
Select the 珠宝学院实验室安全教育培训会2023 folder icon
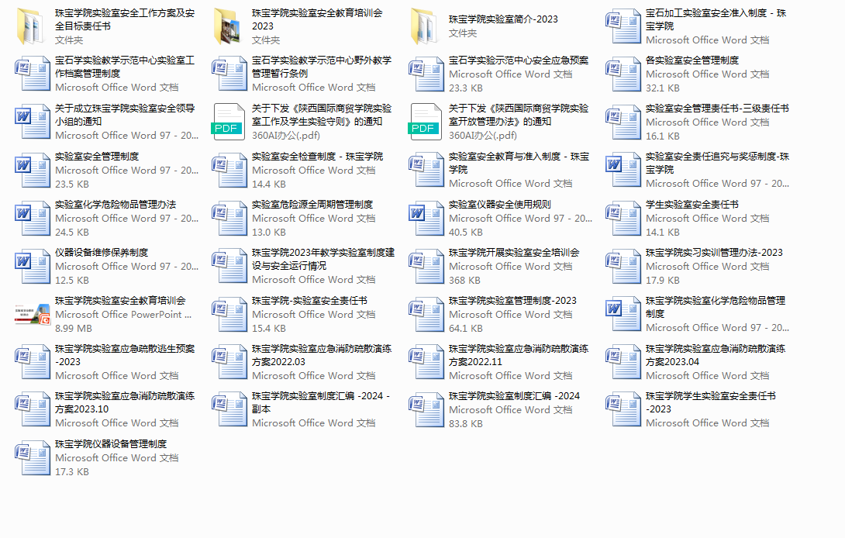[x=228, y=26]
